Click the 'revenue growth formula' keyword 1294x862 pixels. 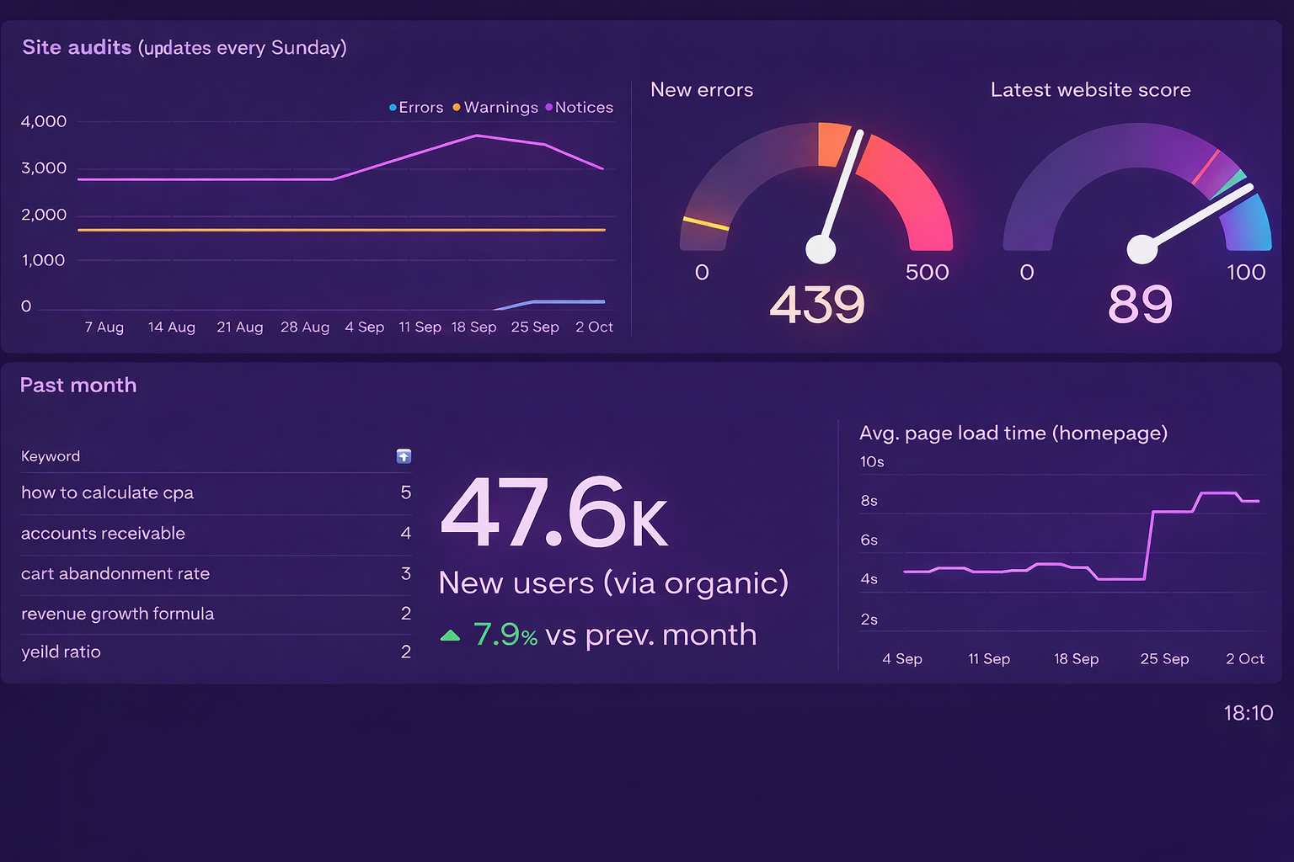[x=118, y=614]
